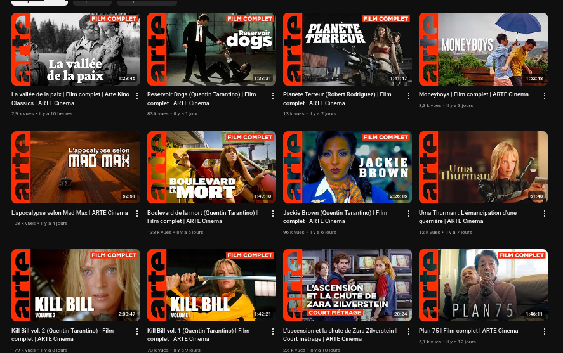The height and width of the screenshot is (353, 563).
Task: Play Reservoir Dogs thumbnail
Action: click(211, 49)
